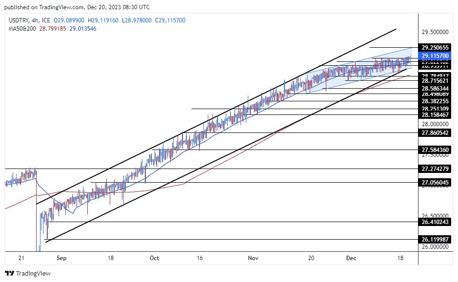Click the 28.586344 price level label
Image resolution: width=458 pixels, height=282 pixels.
[435, 88]
